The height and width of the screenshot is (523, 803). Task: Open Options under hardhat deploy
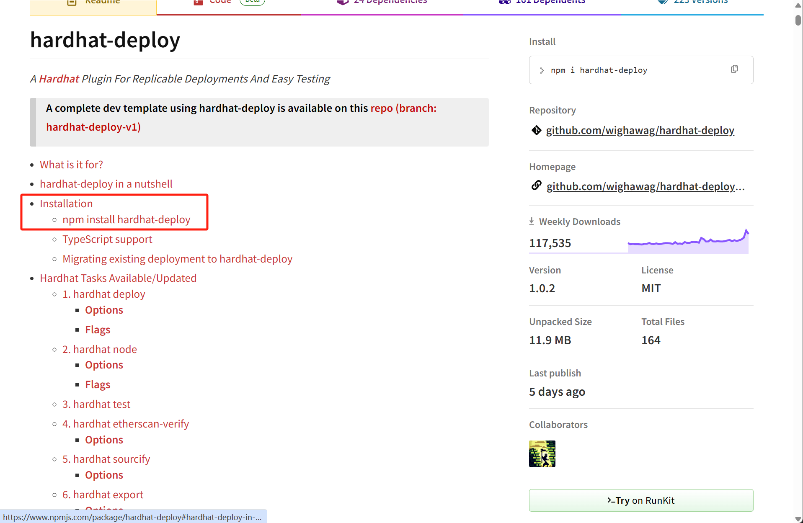coord(104,310)
